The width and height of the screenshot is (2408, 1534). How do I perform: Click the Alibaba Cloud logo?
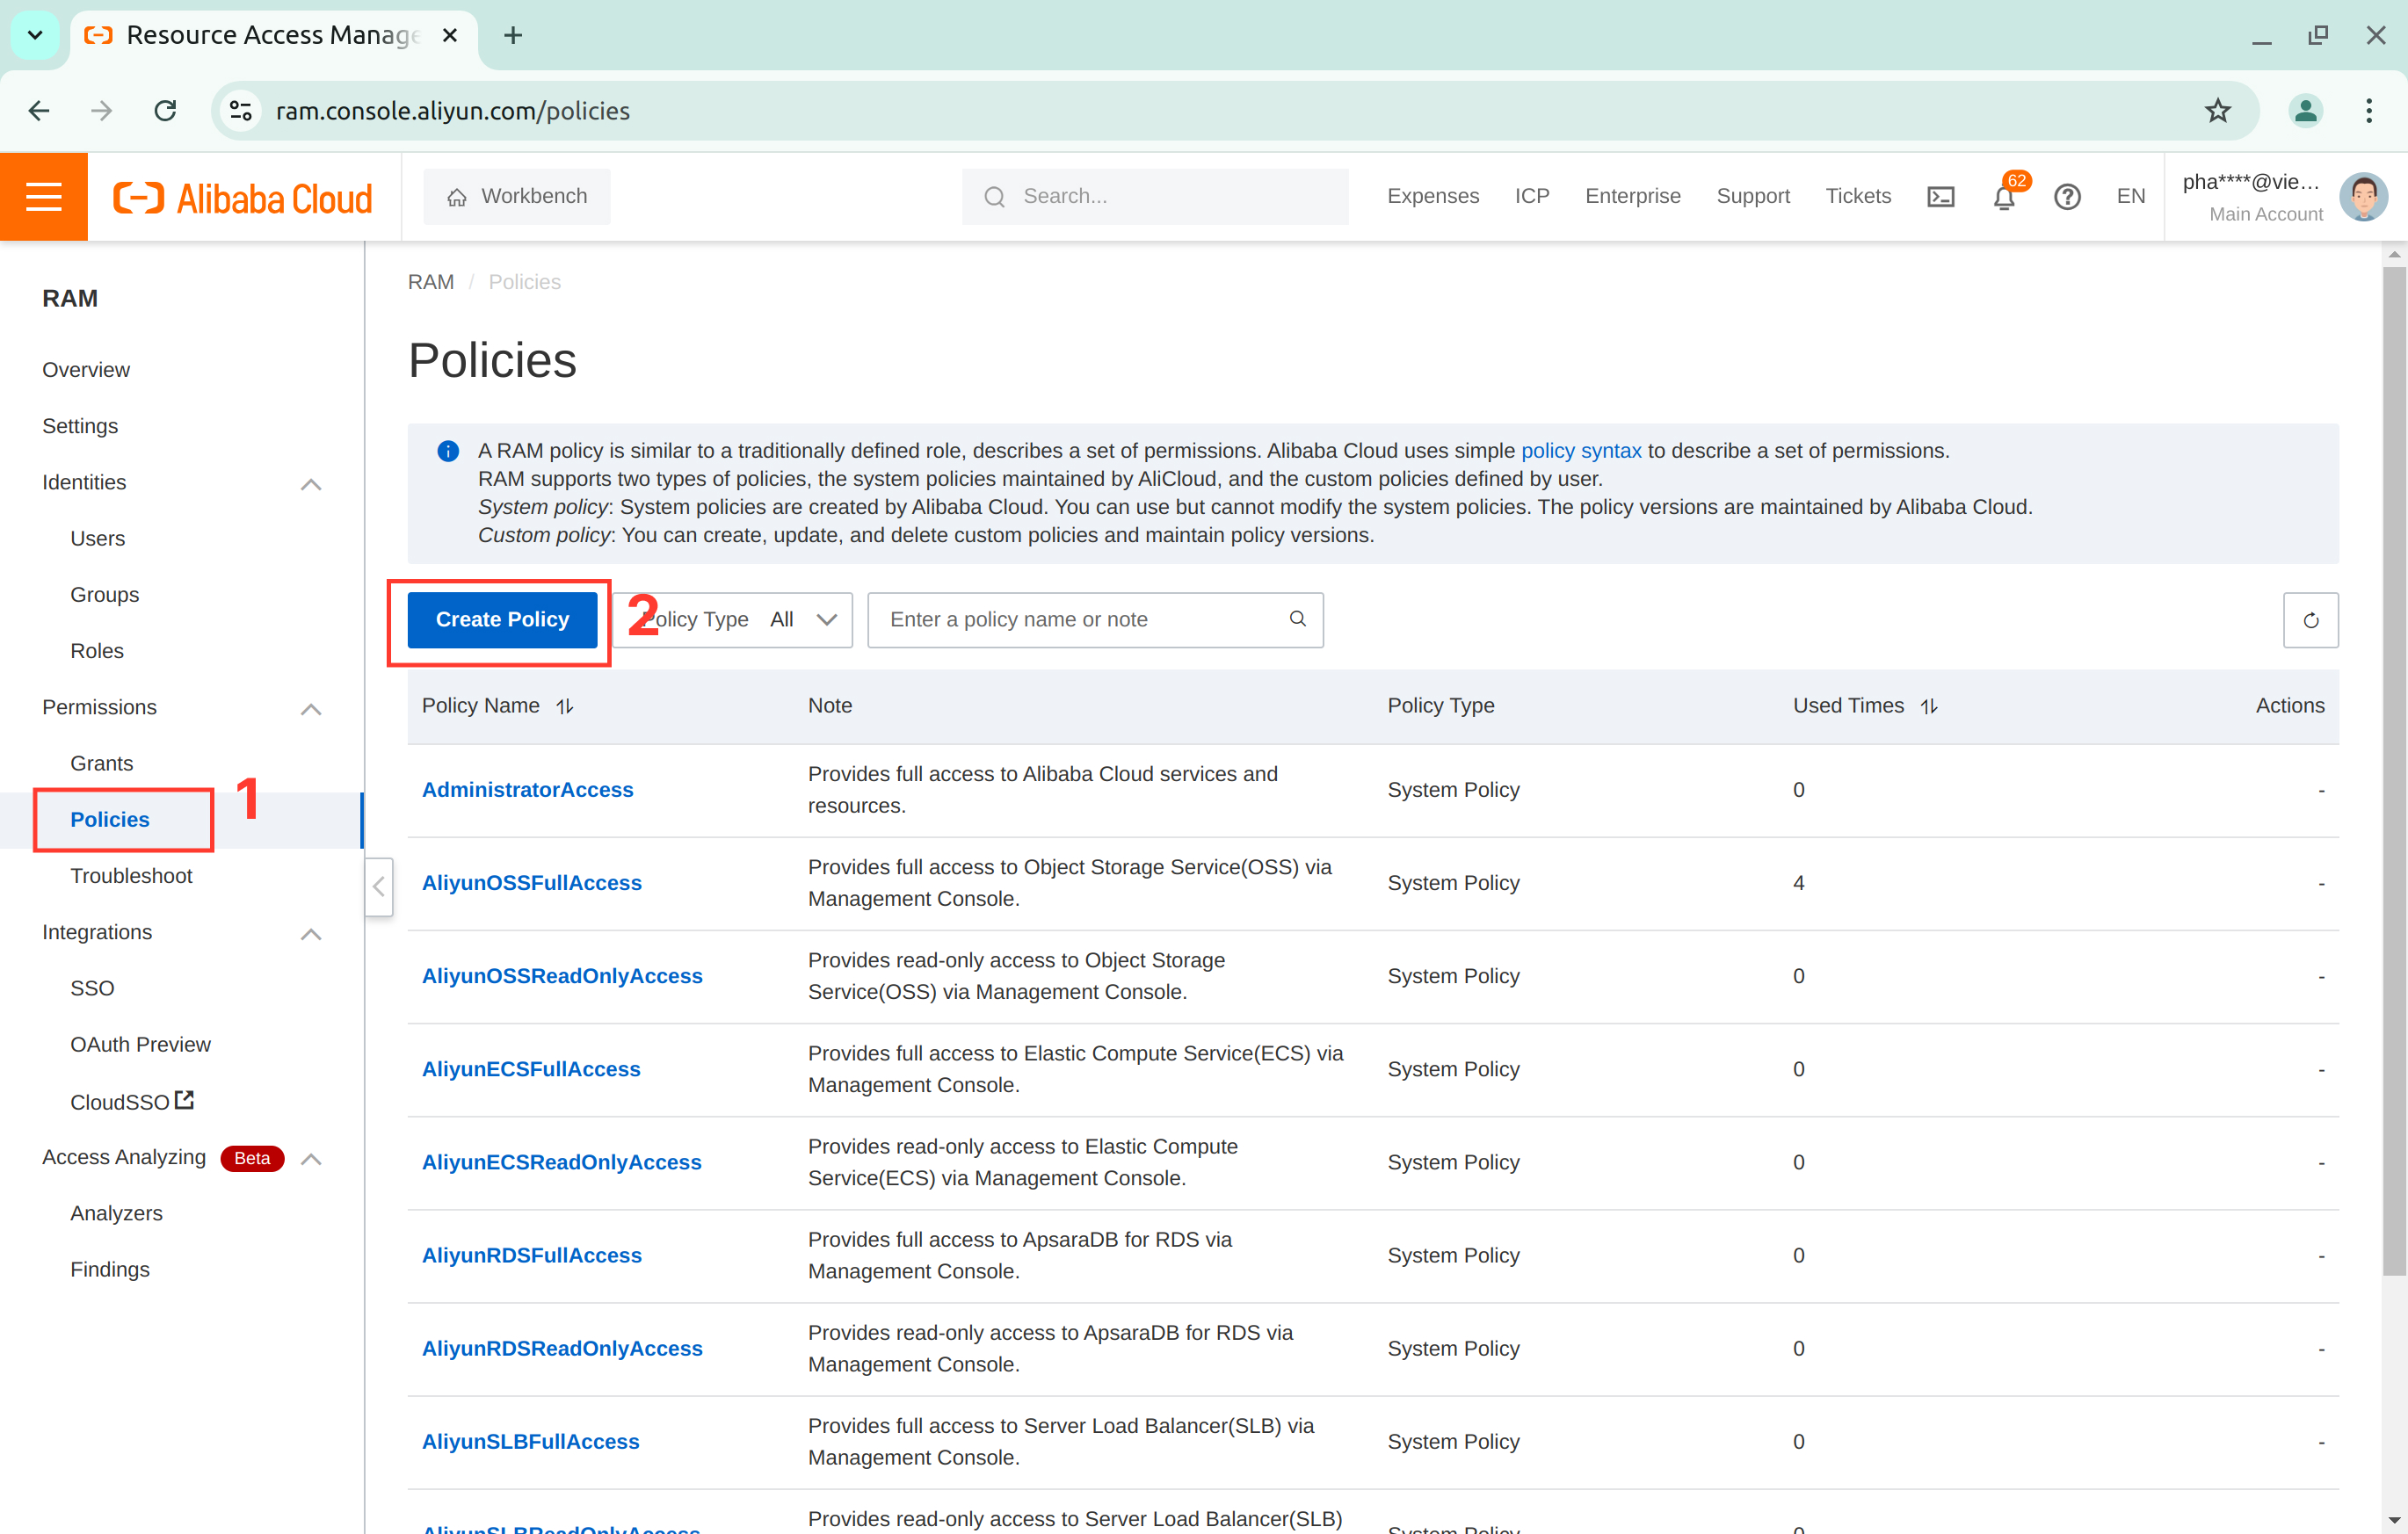243,197
